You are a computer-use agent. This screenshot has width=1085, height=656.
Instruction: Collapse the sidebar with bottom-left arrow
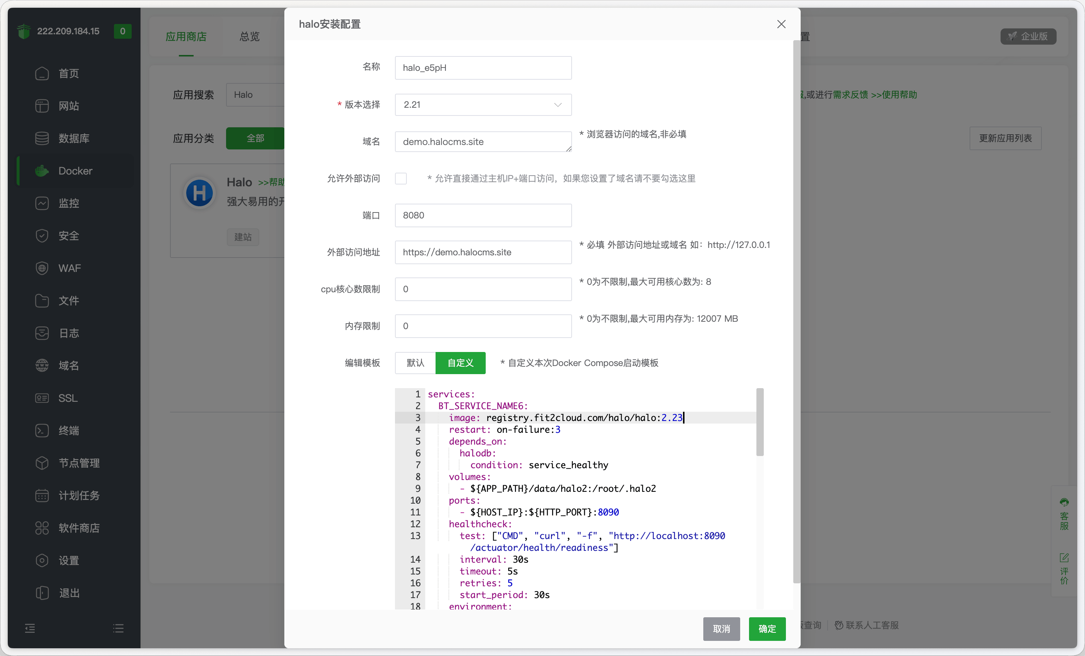(x=30, y=628)
